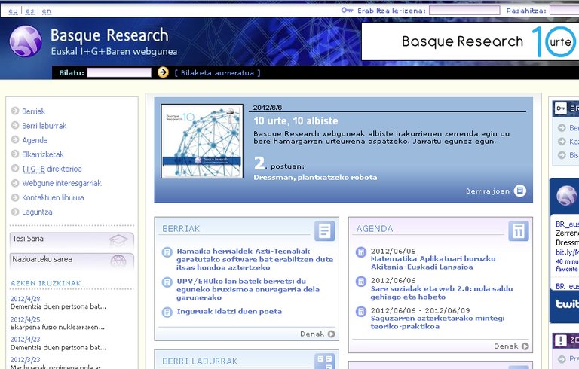This screenshot has width=579, height=369.
Task: Open Webgune interesgarriak sidebar item
Action: pyautogui.click(x=61, y=183)
